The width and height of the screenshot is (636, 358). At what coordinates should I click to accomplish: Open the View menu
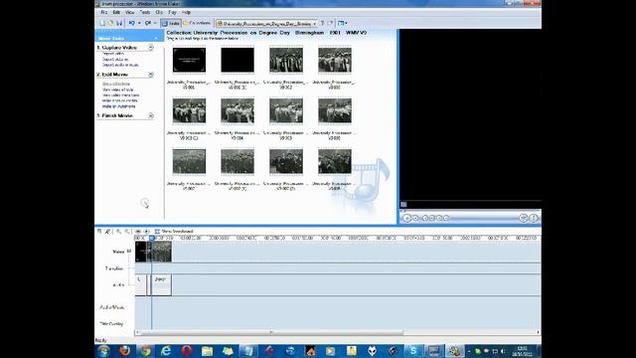(130, 13)
